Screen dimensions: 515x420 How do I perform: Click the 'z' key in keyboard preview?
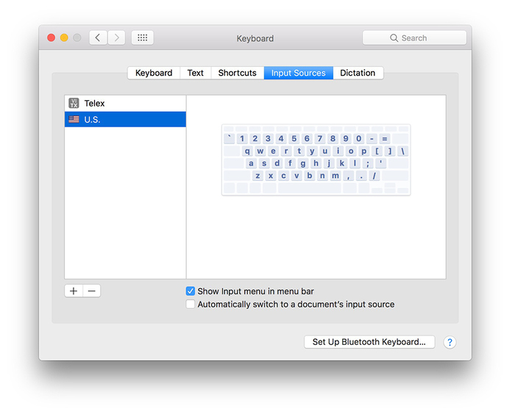point(257,176)
